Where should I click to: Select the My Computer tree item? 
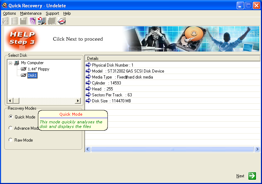pos(32,63)
